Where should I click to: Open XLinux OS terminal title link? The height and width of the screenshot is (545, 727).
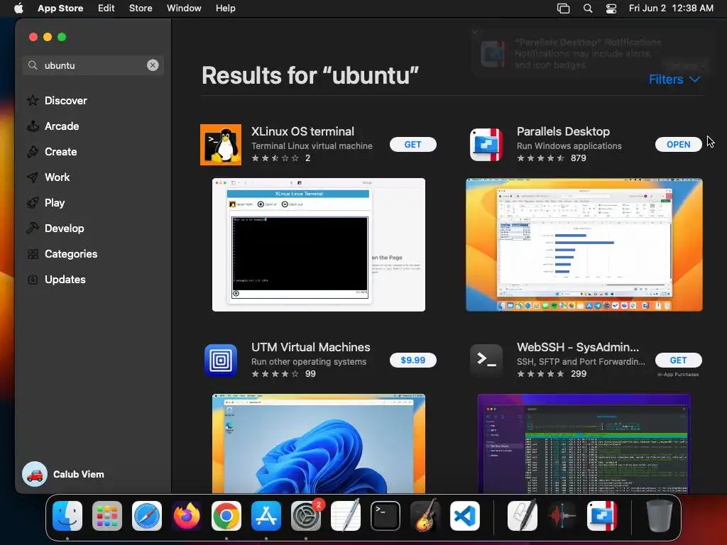tap(302, 131)
